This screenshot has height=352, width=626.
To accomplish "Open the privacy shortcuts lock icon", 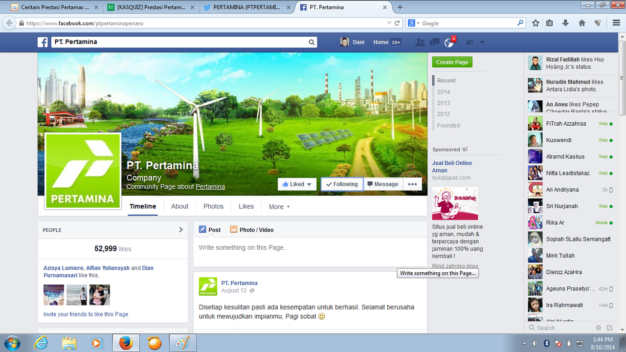I will point(470,43).
